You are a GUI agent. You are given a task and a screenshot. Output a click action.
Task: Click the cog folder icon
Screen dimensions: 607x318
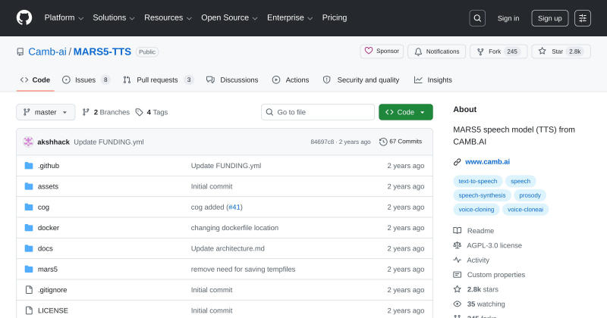pyautogui.click(x=29, y=207)
